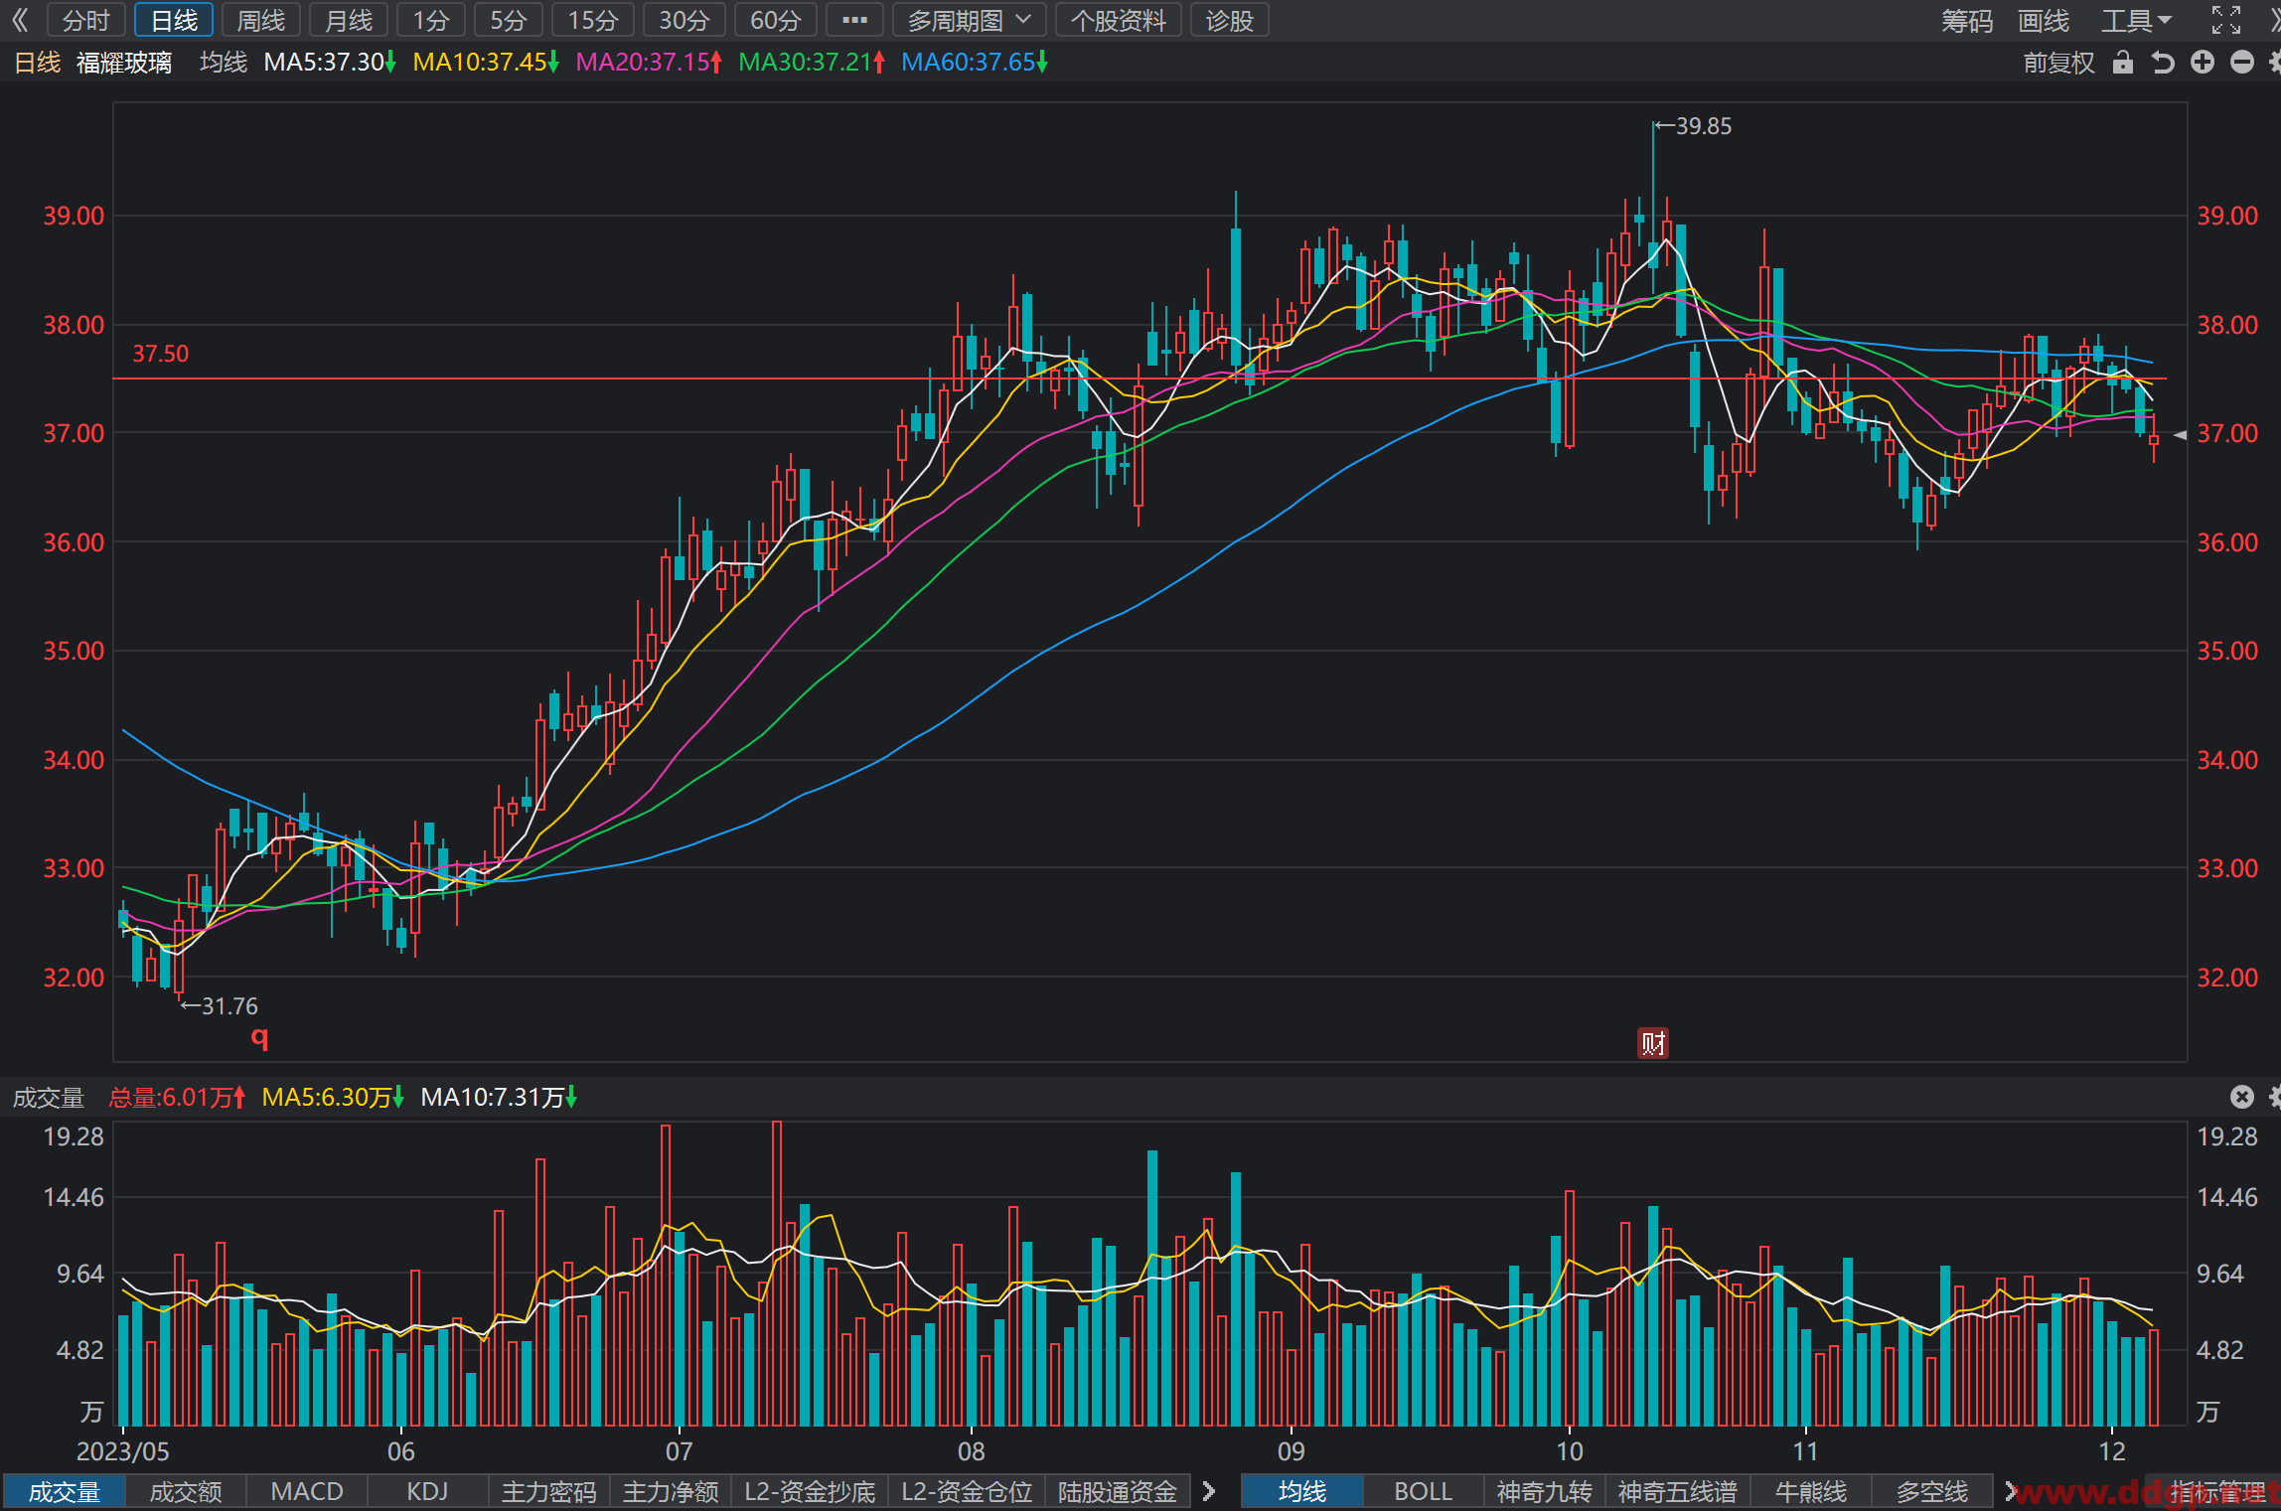Select the BOLL overlay tab
Viewport: 2281px width, 1511px height.
click(1423, 1491)
